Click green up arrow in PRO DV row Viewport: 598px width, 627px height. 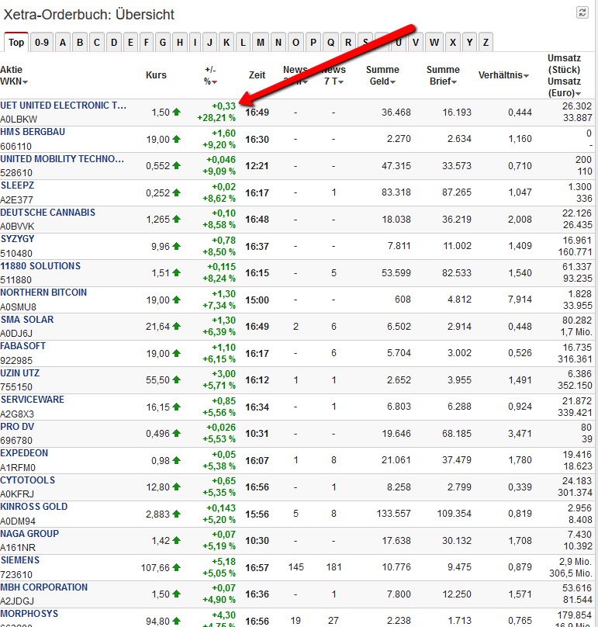pyautogui.click(x=177, y=434)
